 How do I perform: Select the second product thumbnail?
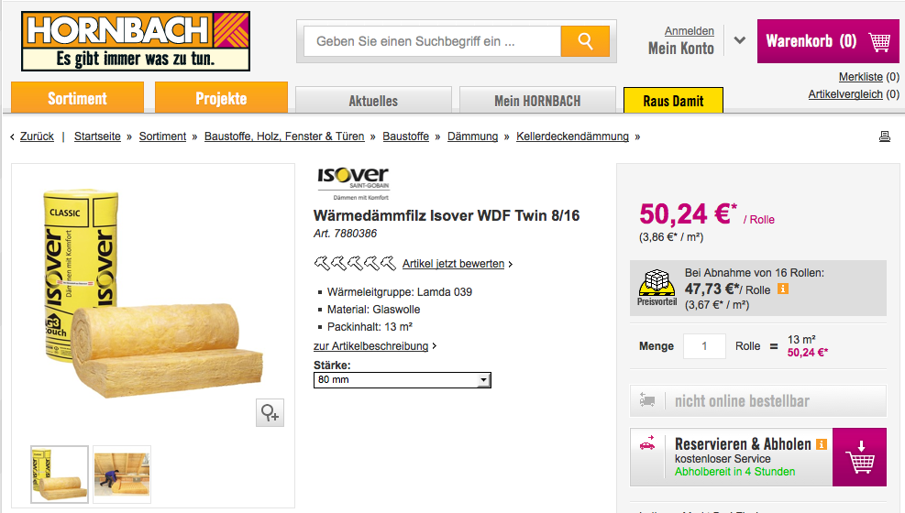tap(121, 474)
